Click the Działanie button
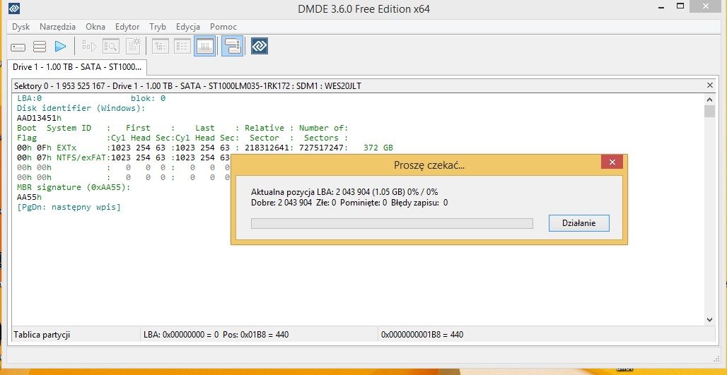Viewport: 727px width, 375px height. tap(578, 223)
